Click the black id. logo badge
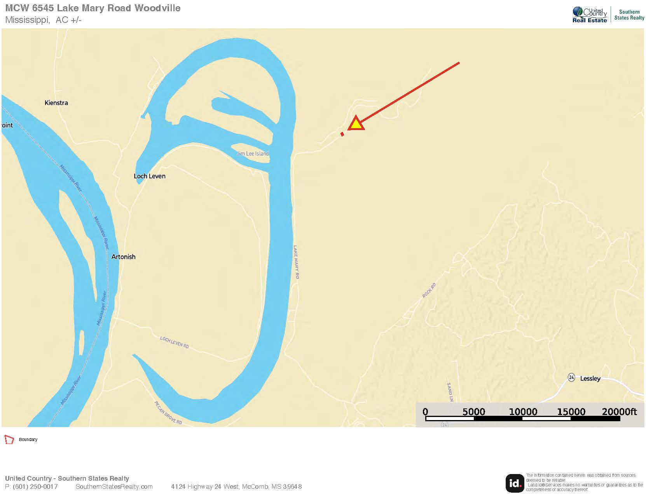This screenshot has width=646, height=495. pos(515,483)
